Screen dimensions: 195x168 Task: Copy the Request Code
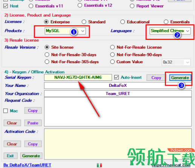point(33,110)
